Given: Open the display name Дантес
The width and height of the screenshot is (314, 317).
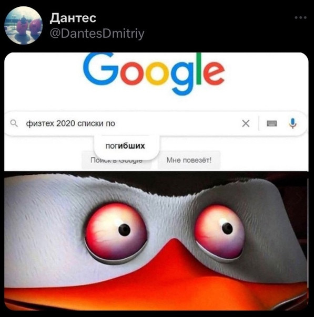Looking at the screenshot, I should 73,18.
